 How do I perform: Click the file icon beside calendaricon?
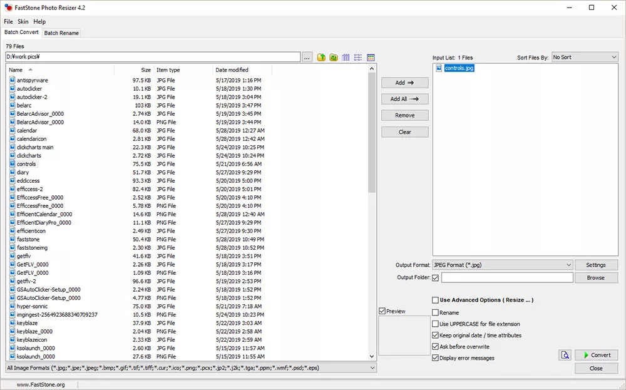pyautogui.click(x=13, y=139)
